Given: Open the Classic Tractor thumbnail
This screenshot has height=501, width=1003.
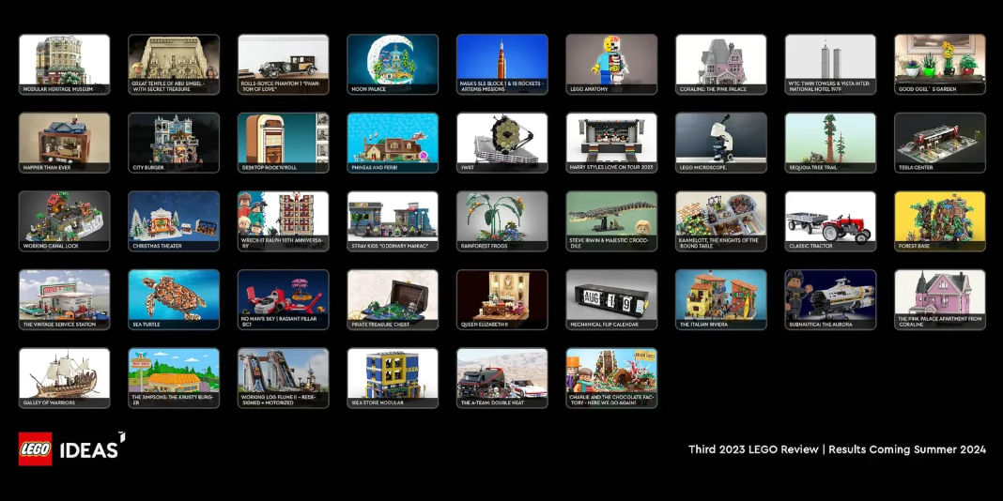Looking at the screenshot, I should [x=830, y=221].
